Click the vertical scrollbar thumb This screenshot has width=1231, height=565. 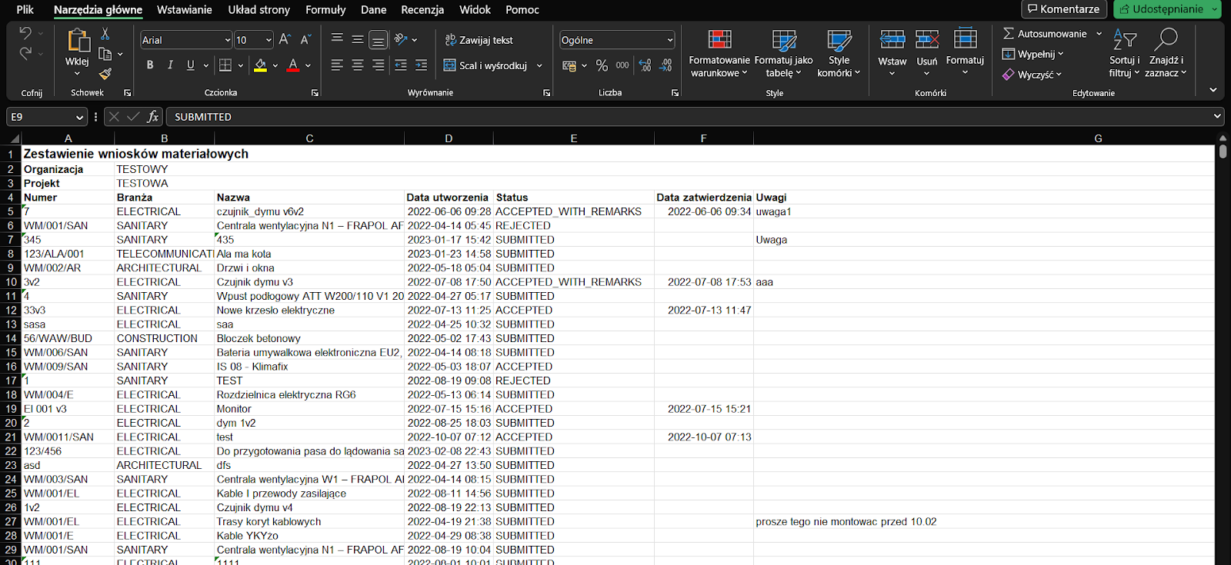pyautogui.click(x=1223, y=150)
